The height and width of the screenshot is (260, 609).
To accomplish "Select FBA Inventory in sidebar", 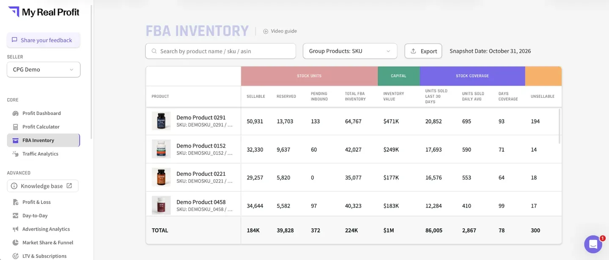I will pyautogui.click(x=43, y=140).
